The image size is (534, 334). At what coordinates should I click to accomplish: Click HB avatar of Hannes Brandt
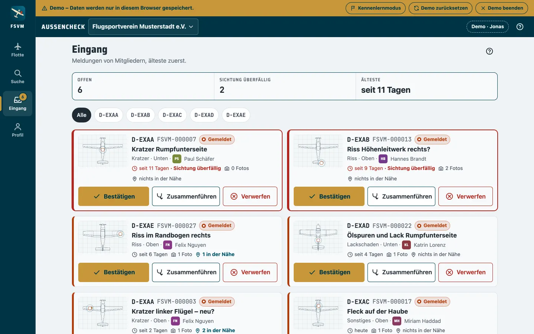383,159
